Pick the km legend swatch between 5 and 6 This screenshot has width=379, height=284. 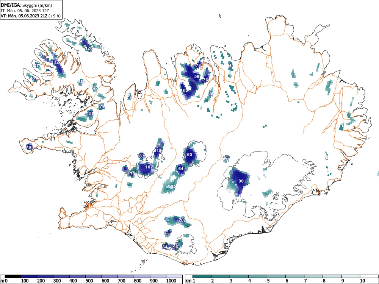276,276
